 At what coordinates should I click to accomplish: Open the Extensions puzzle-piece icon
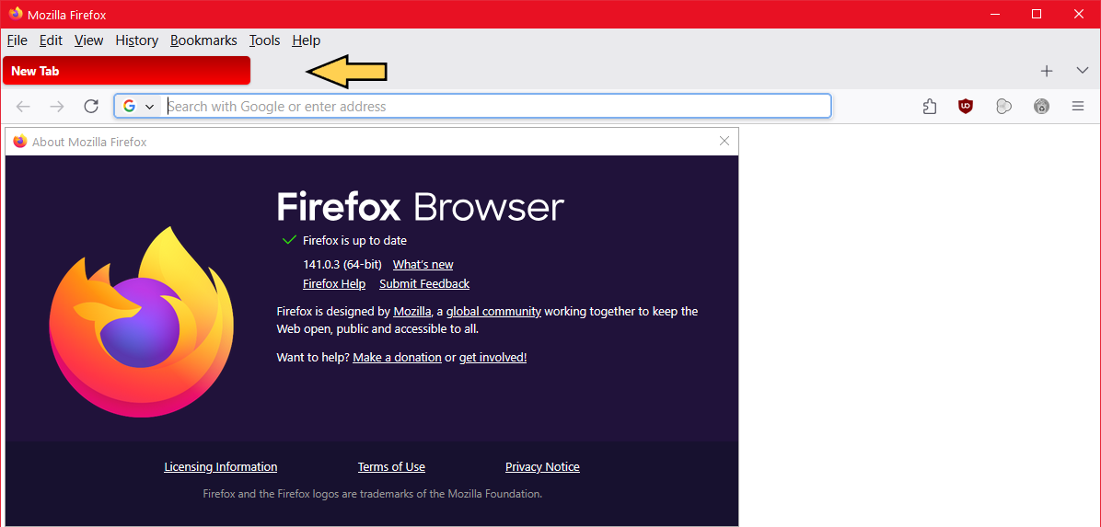[x=930, y=107]
